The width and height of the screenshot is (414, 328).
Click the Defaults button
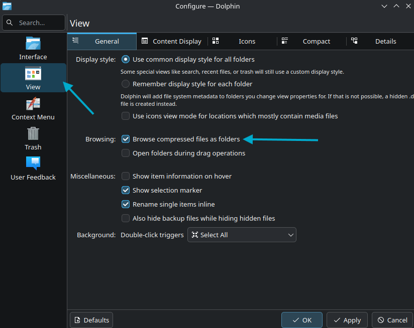click(91, 320)
